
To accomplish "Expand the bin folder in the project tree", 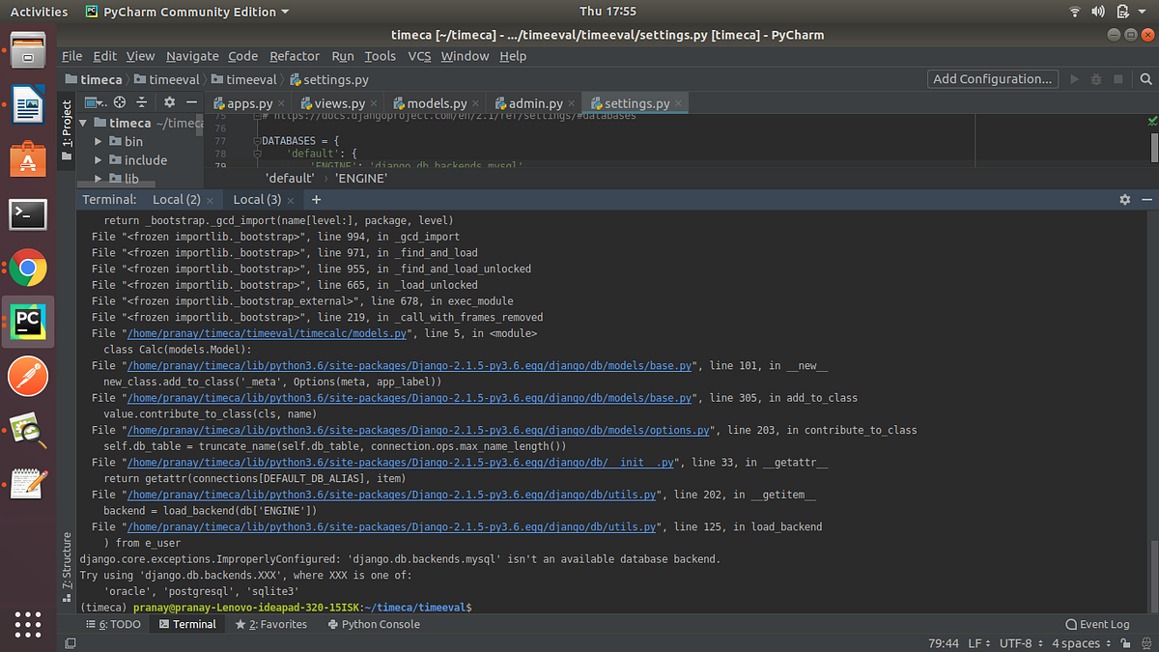I will 97,141.
